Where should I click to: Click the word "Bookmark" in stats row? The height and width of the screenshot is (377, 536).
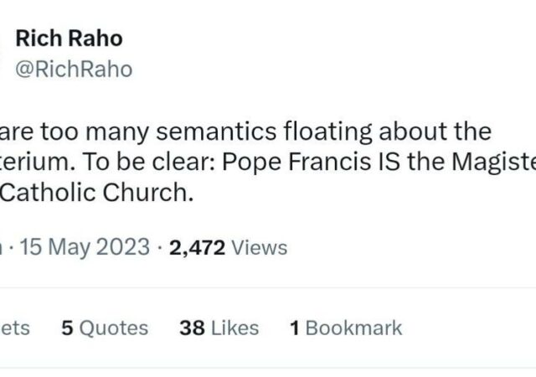(354, 328)
